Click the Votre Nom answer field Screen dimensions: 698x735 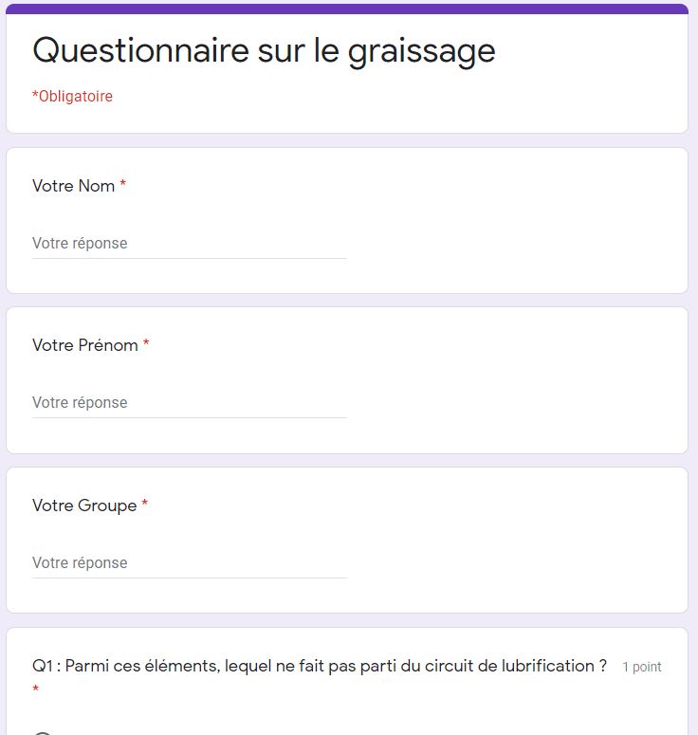coord(189,244)
